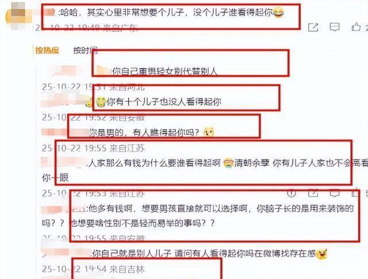Open the comment icon on the 清朝余孽 reply row
368x279 pixels.
pyautogui.click(x=335, y=193)
